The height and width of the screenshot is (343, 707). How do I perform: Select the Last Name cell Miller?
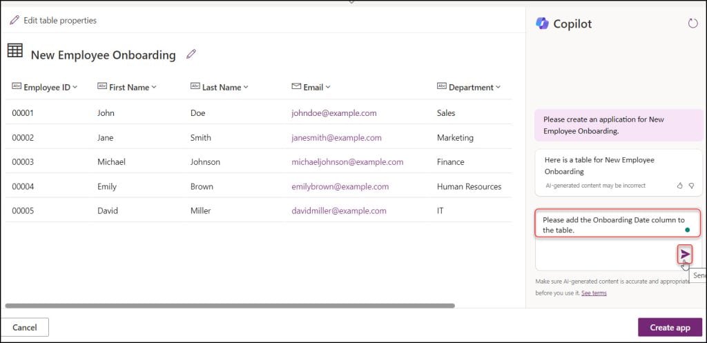201,210
